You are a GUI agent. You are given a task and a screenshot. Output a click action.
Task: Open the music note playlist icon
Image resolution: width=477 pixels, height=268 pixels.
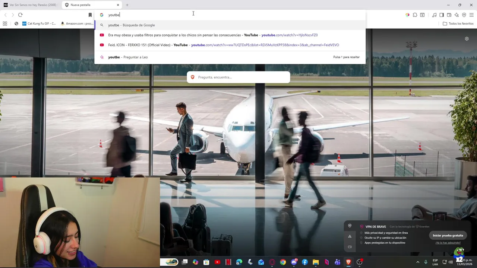tap(434, 15)
